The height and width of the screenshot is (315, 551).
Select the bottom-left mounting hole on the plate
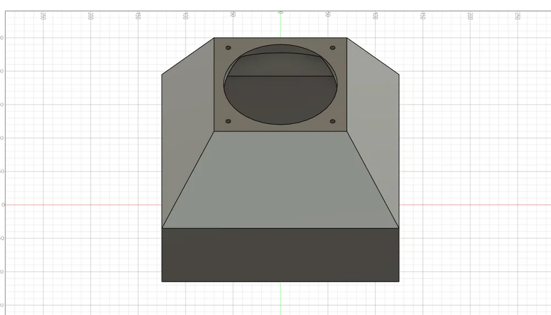228,121
